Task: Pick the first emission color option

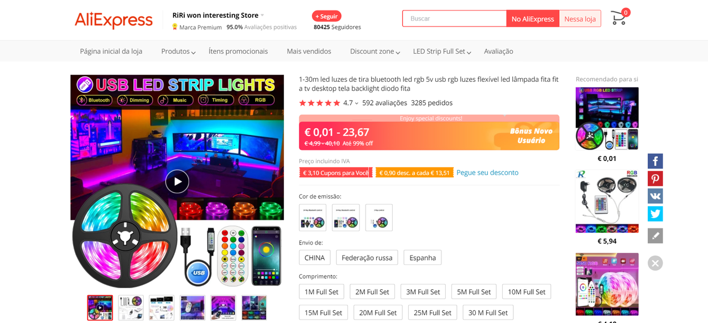Action: pyautogui.click(x=313, y=218)
